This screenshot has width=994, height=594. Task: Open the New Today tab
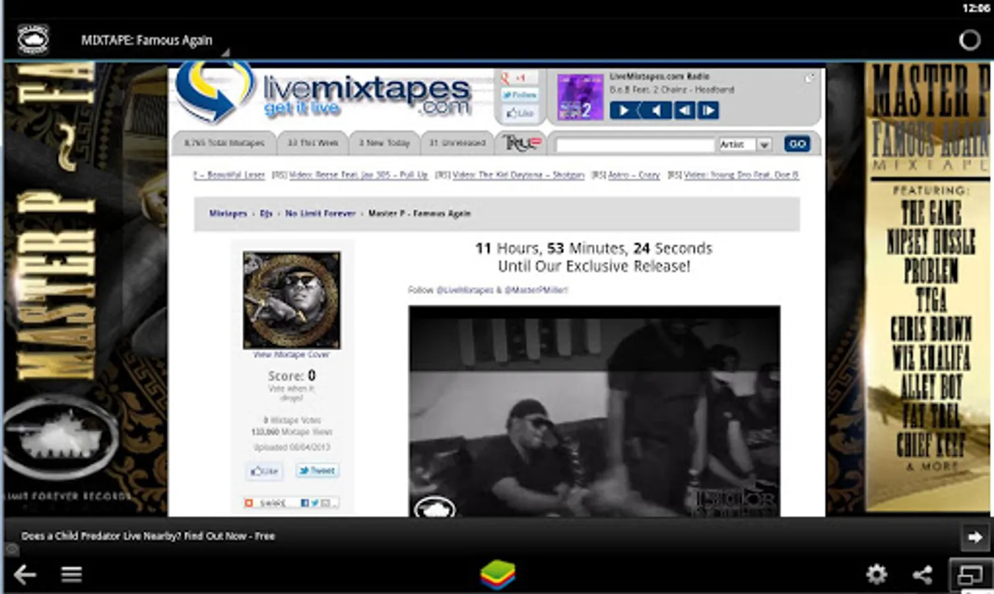click(x=384, y=143)
